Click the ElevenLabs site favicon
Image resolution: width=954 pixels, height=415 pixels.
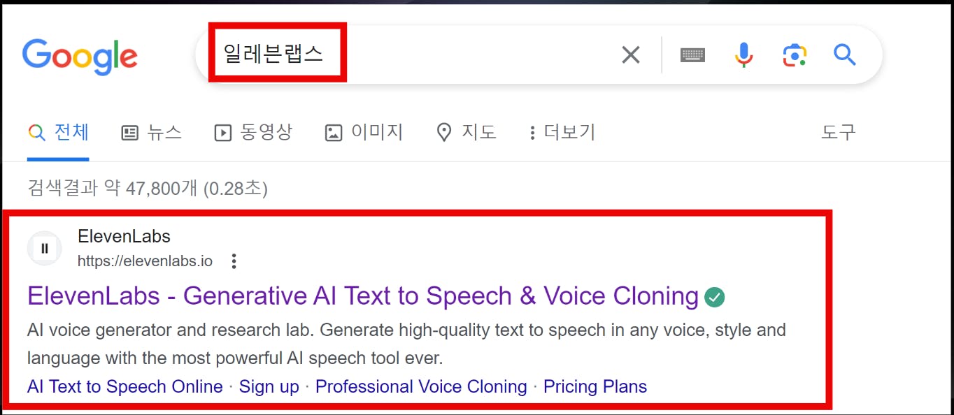coord(45,248)
